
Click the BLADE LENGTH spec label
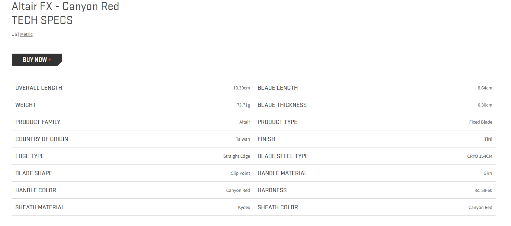[x=278, y=88]
